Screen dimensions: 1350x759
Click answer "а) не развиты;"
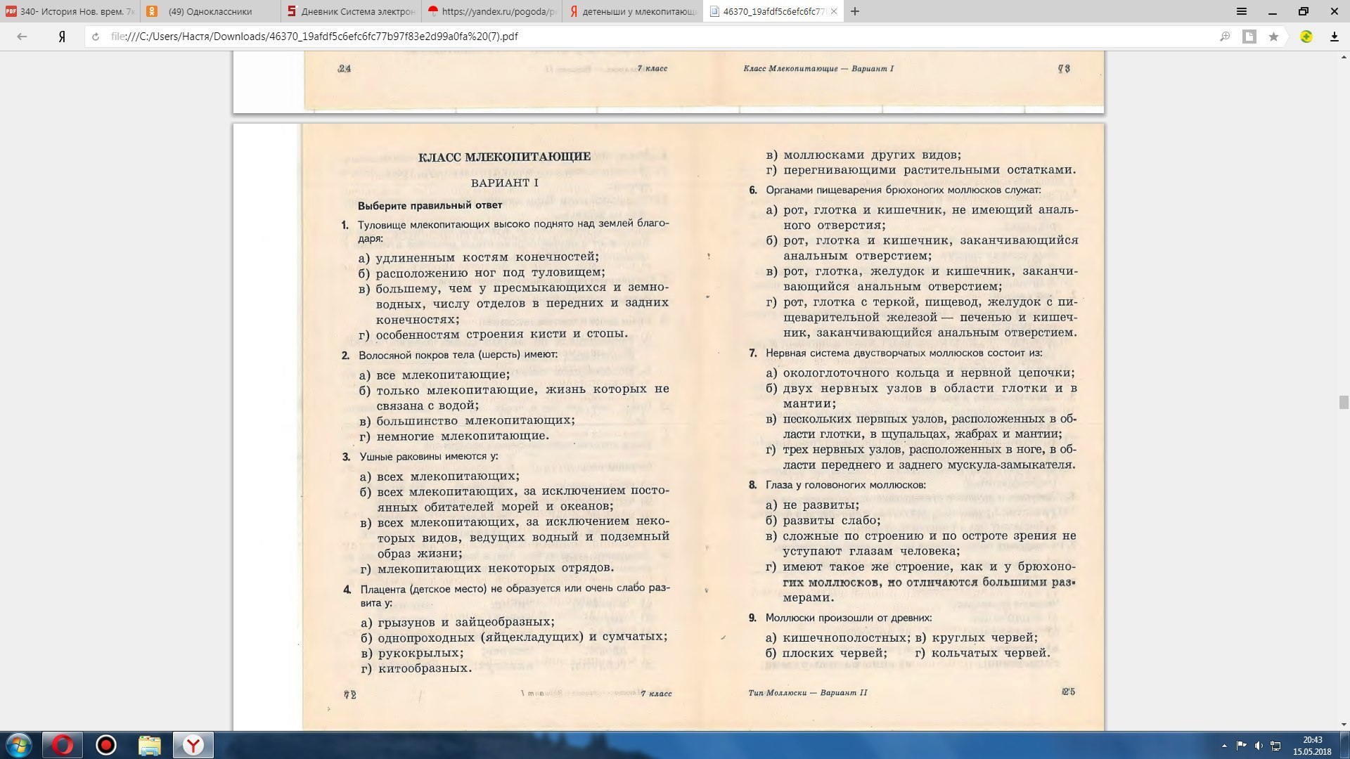pyautogui.click(x=812, y=505)
